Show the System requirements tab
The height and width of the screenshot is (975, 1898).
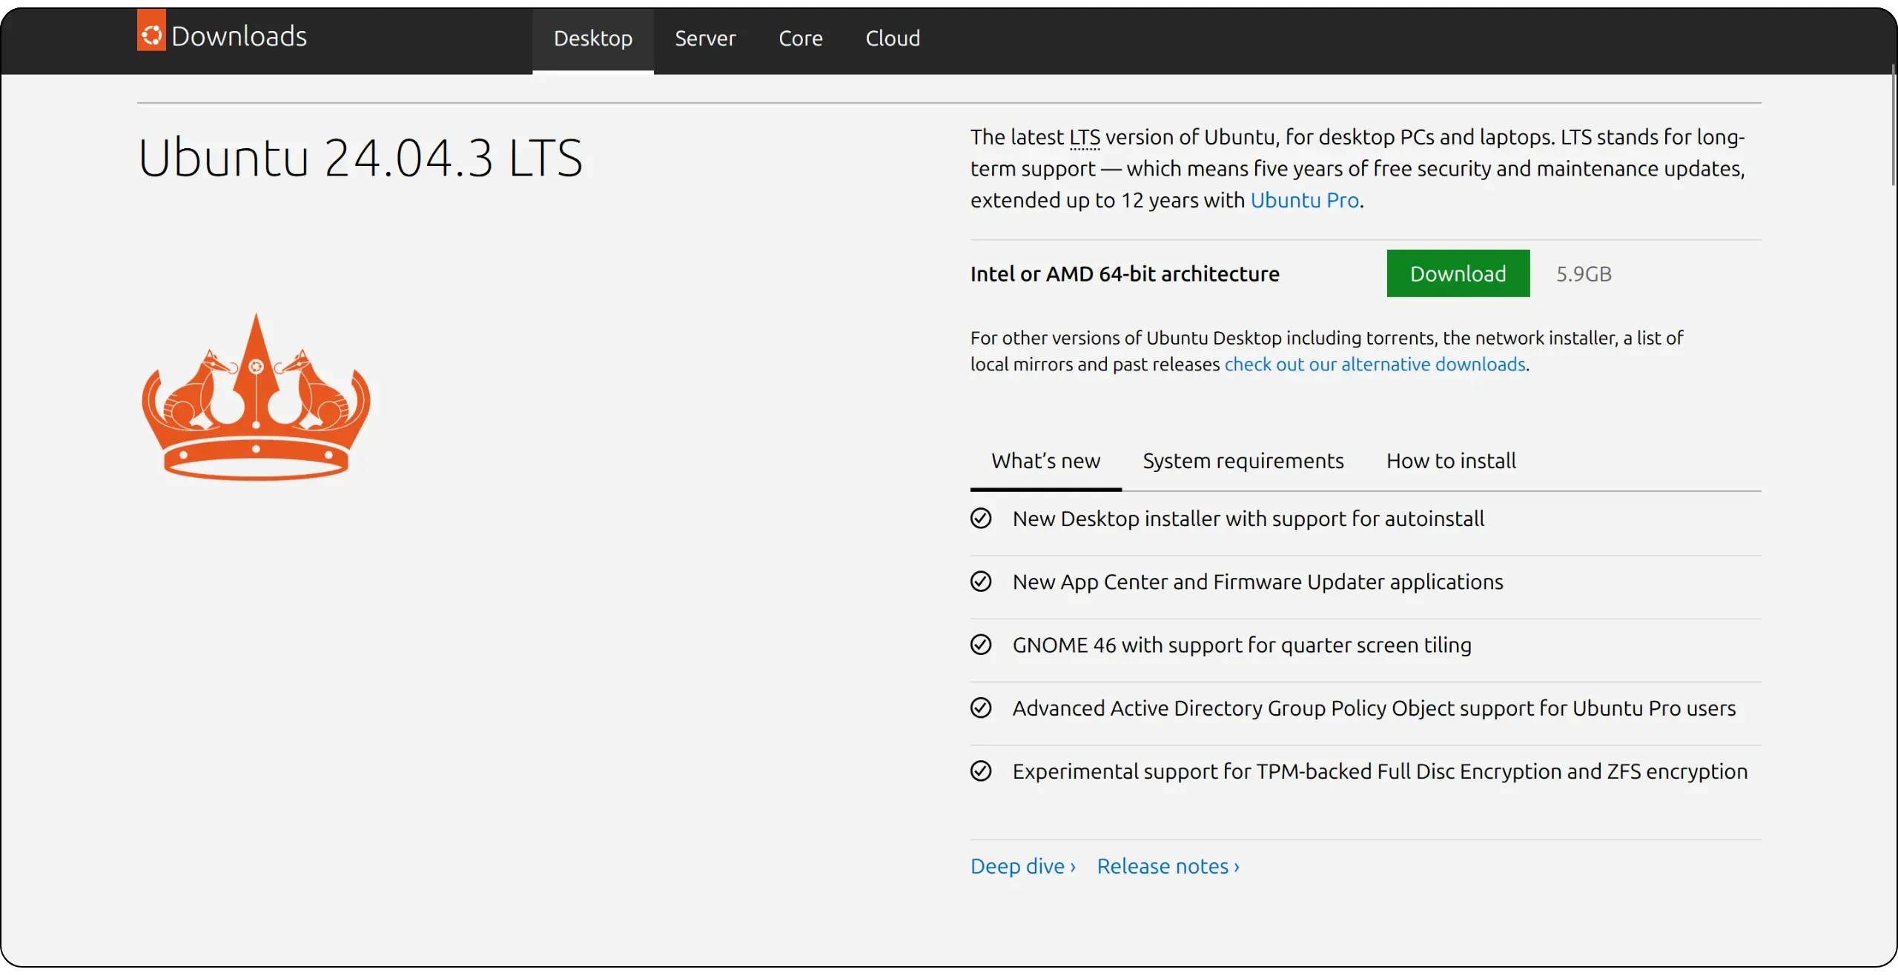1243,461
